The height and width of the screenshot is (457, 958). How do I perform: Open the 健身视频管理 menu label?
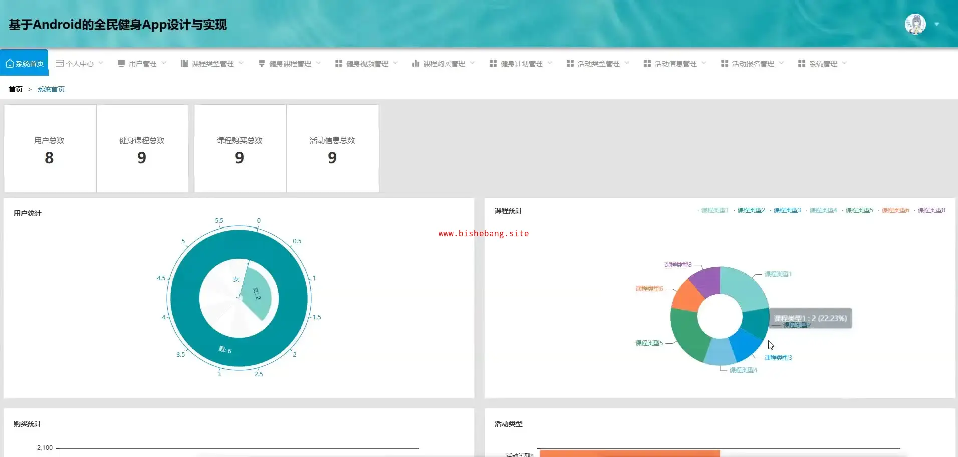click(x=367, y=64)
